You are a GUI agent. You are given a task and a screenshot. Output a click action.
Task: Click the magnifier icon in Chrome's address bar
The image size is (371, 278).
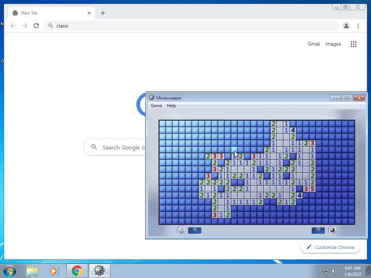coord(50,26)
